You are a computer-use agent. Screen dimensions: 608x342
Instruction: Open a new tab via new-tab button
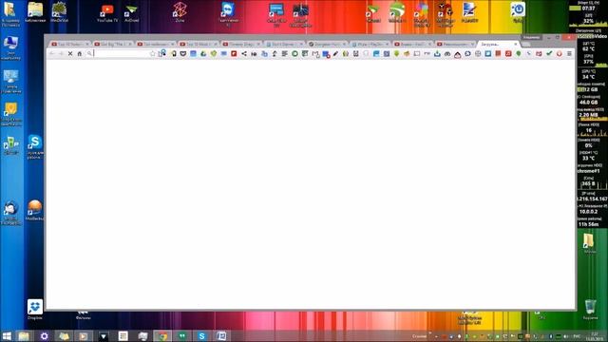tap(526, 45)
